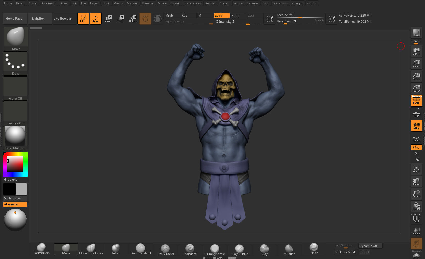Image resolution: width=425 pixels, height=259 pixels.
Task: Click BackfaceMask button
Action: click(x=345, y=252)
